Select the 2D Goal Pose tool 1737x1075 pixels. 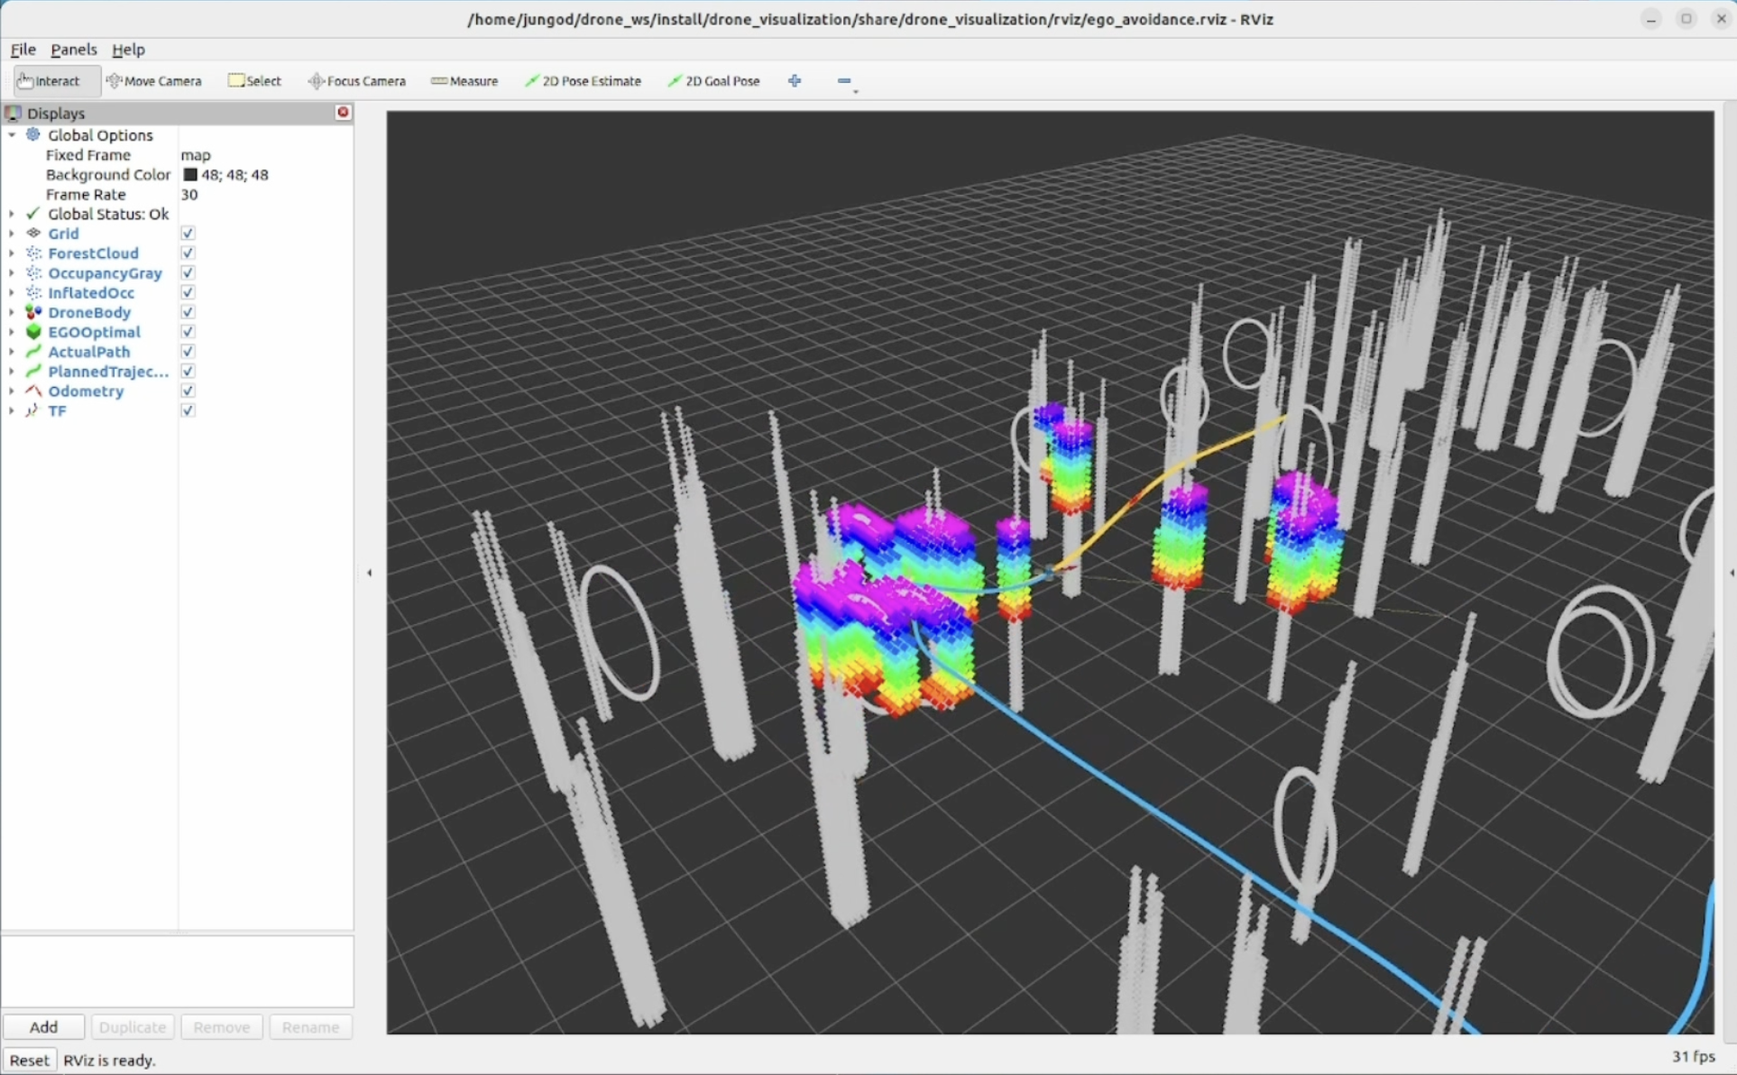click(x=713, y=81)
